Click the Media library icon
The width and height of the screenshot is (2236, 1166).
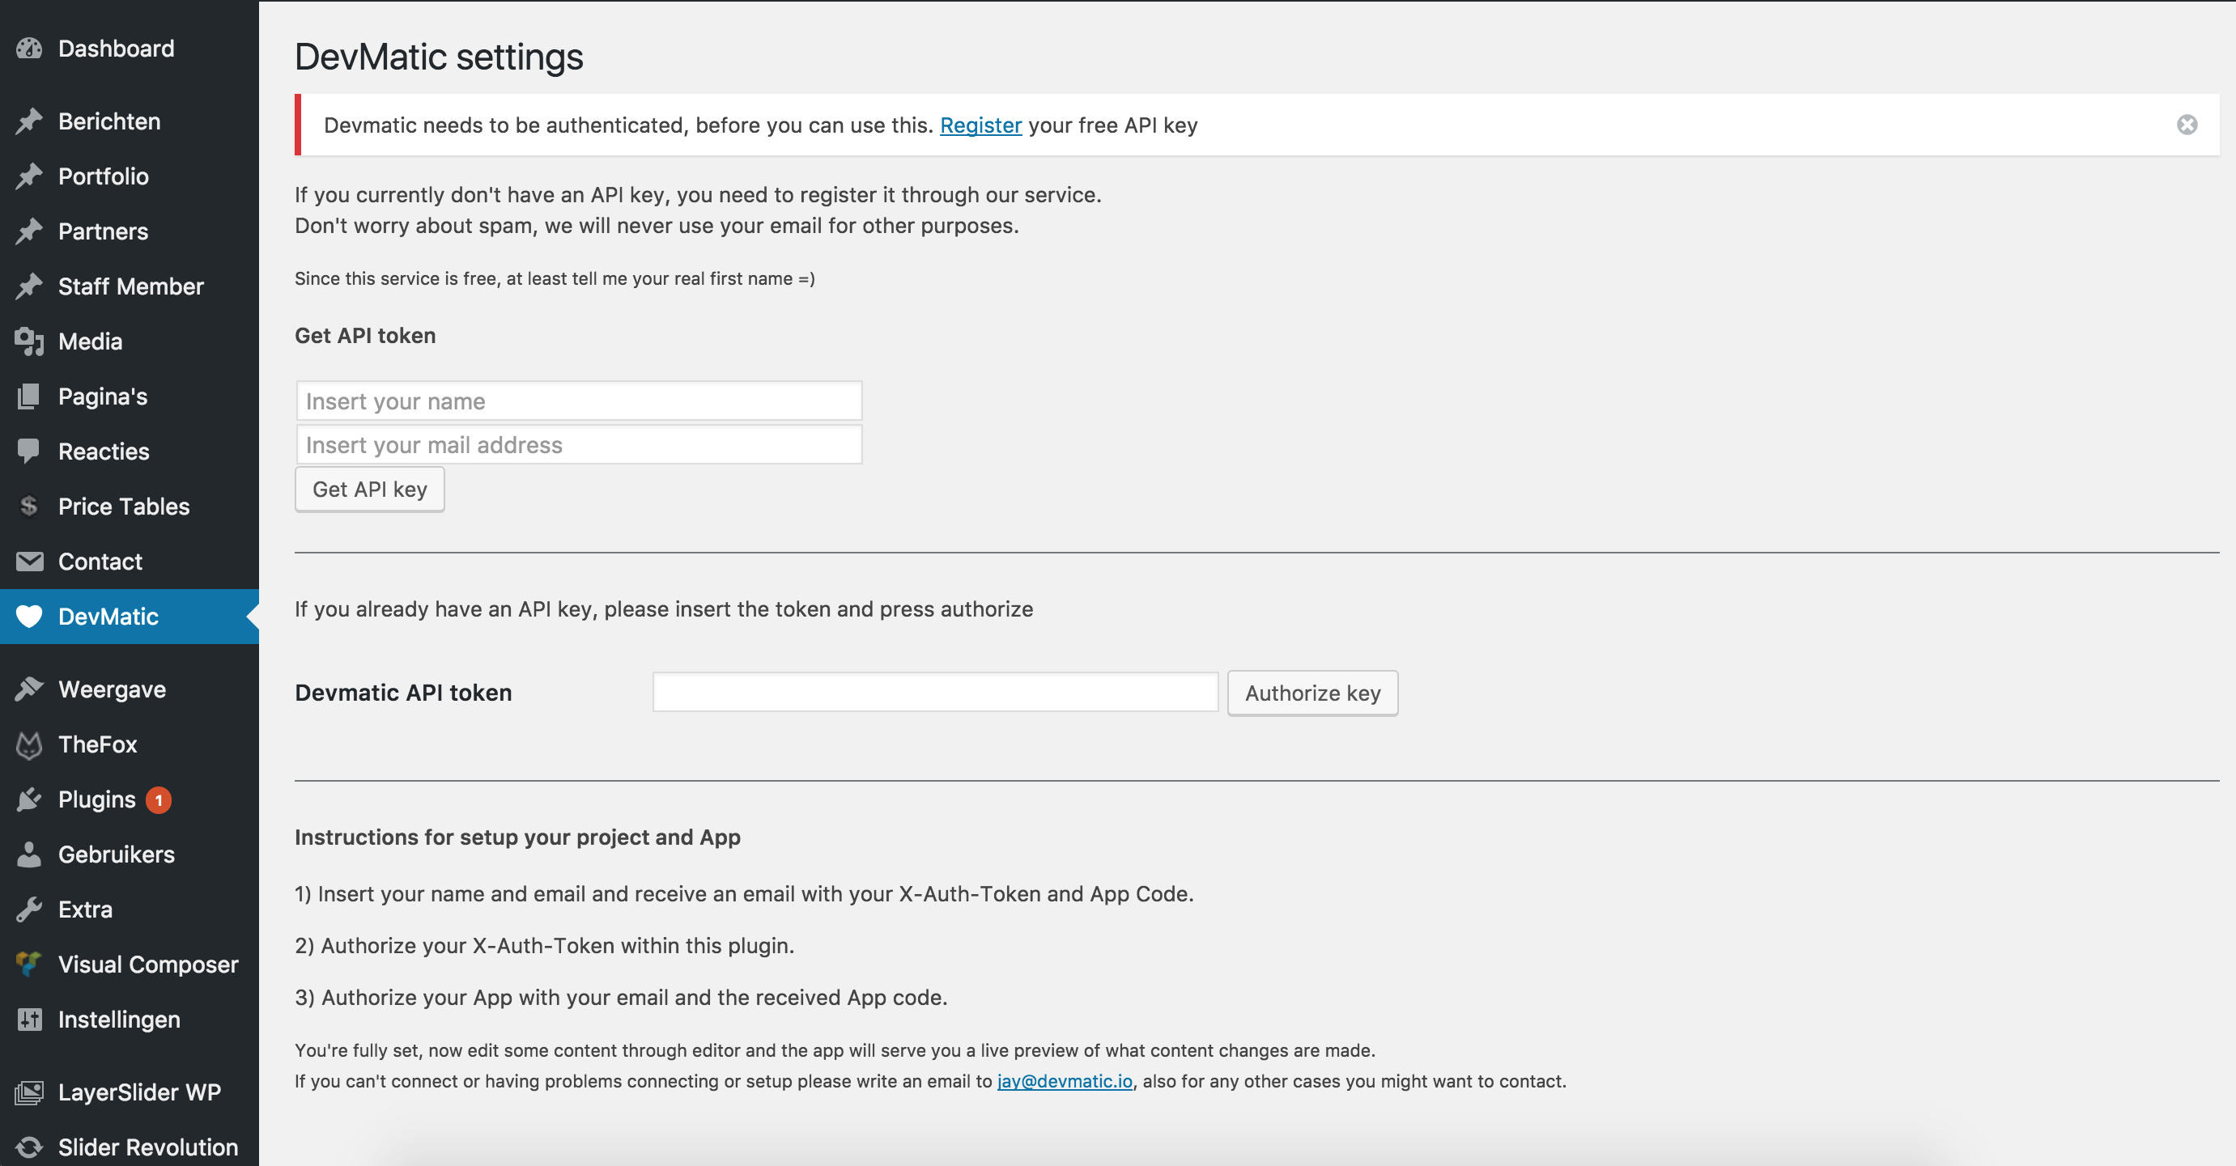coord(28,341)
